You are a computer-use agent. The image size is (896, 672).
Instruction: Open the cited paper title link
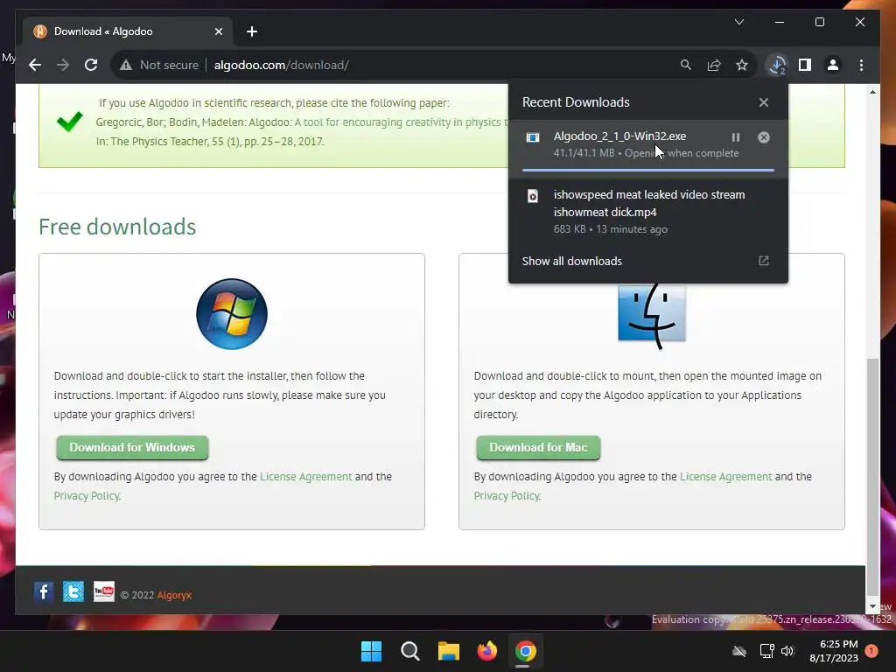(x=401, y=122)
